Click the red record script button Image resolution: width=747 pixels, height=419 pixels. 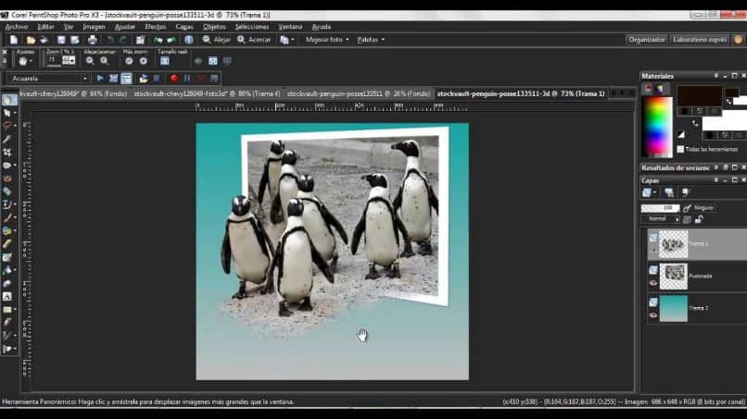pos(174,79)
